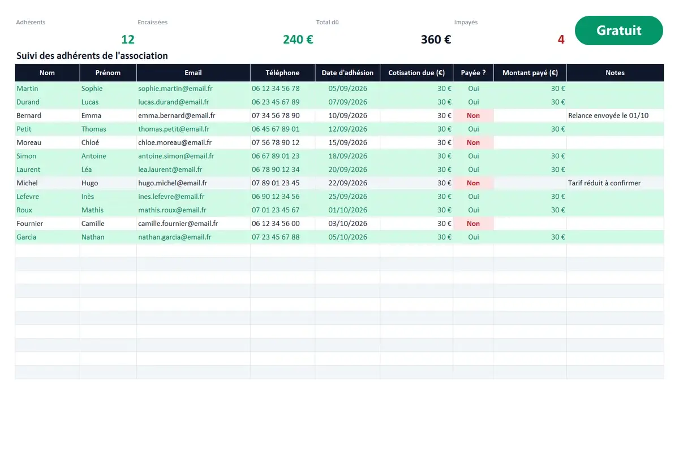This screenshot has width=679, height=452.
Task: Click the Fournier name cell
Action: (48, 224)
